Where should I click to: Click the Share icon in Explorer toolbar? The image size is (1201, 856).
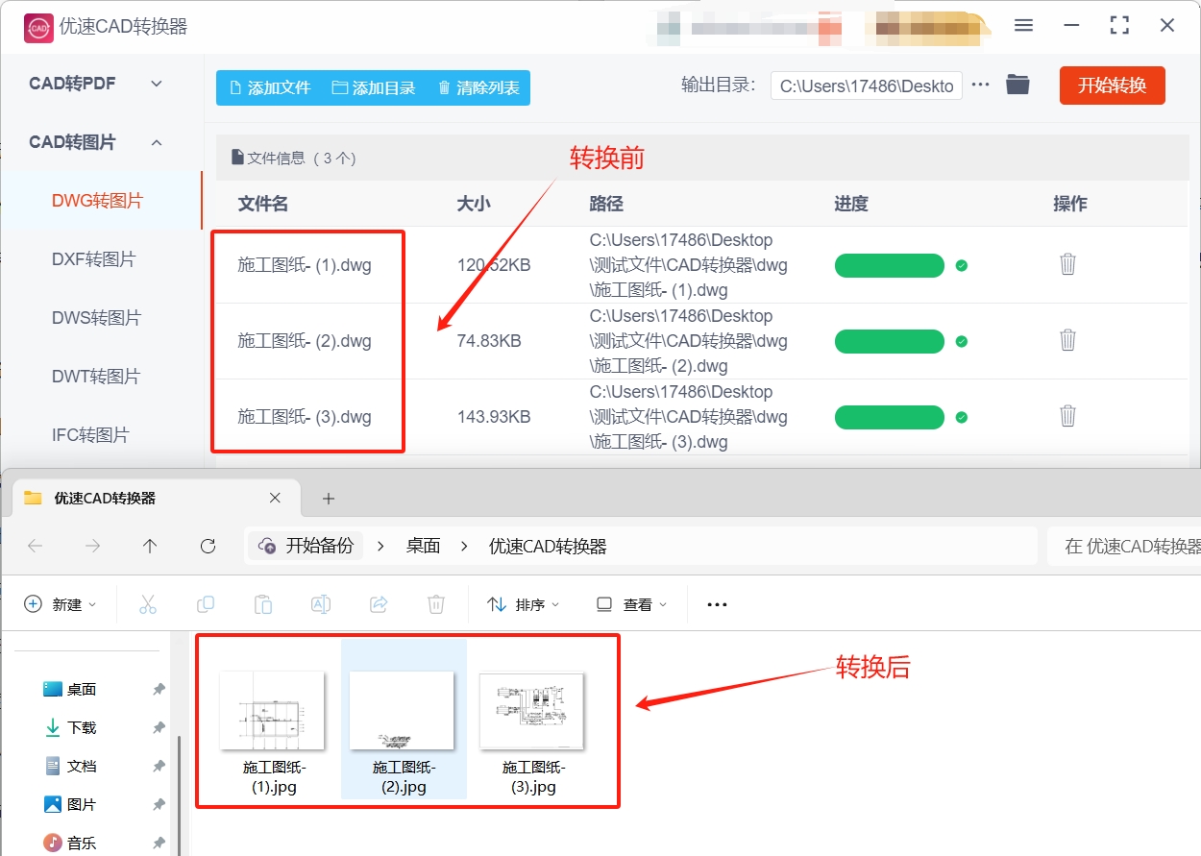click(379, 604)
